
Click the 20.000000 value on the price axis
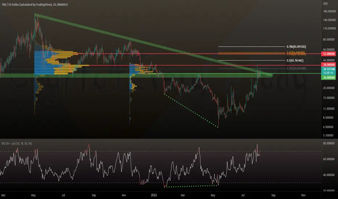pyautogui.click(x=329, y=88)
